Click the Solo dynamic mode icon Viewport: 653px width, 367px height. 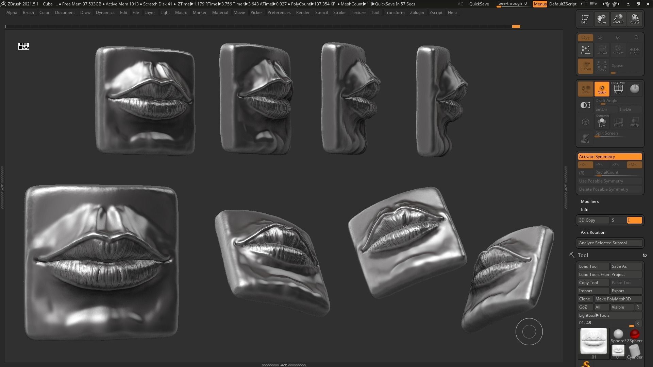click(x=602, y=122)
